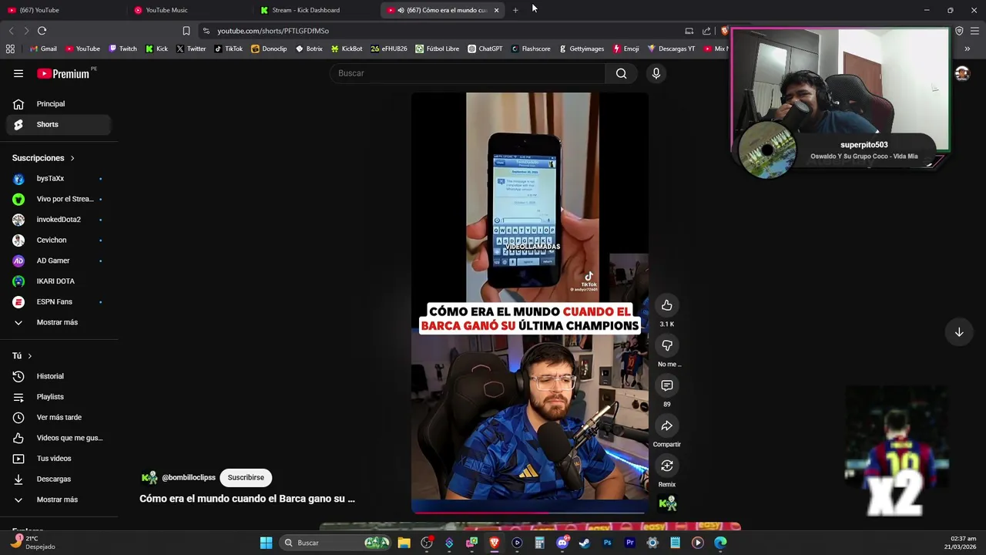Open Historial in the sidebar
This screenshot has width=986, height=555.
(x=59, y=376)
